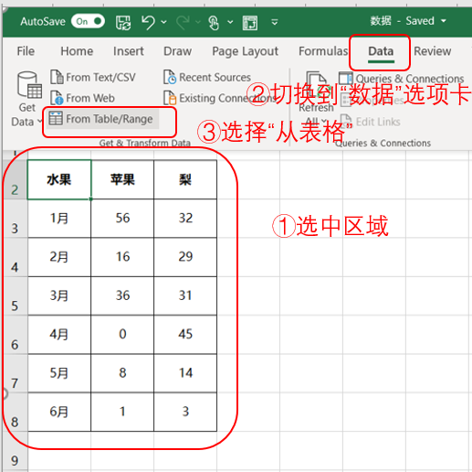Click the Edit Links button label
Viewport: 472px width, 472px height.
coord(378,122)
